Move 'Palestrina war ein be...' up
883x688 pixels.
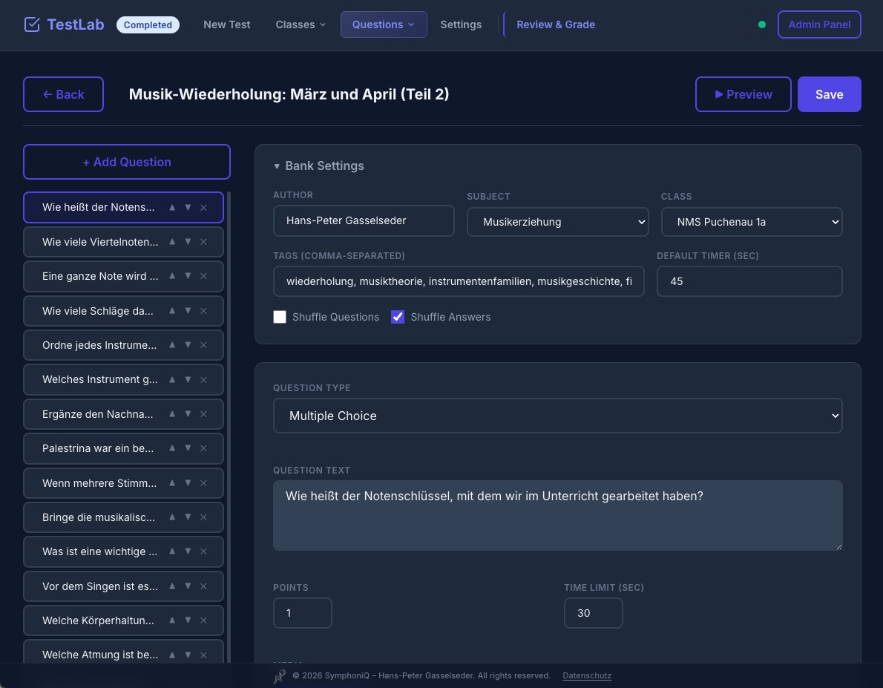[172, 448]
